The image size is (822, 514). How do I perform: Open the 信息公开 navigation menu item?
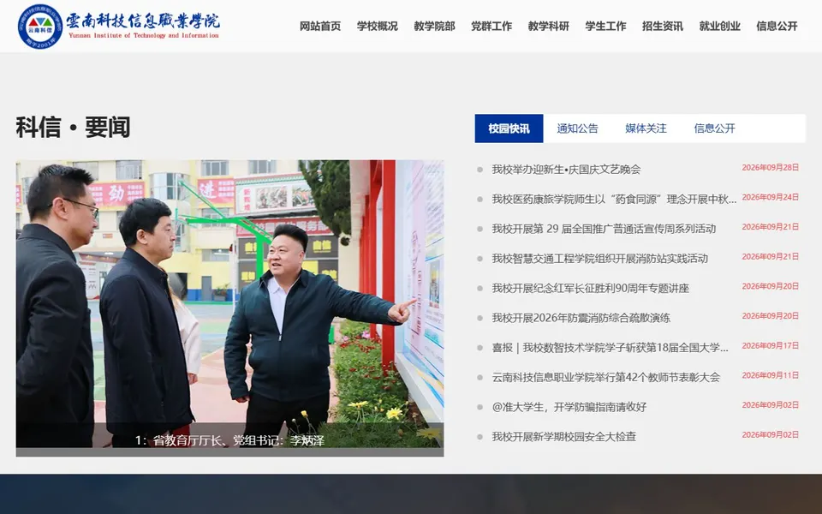(777, 27)
